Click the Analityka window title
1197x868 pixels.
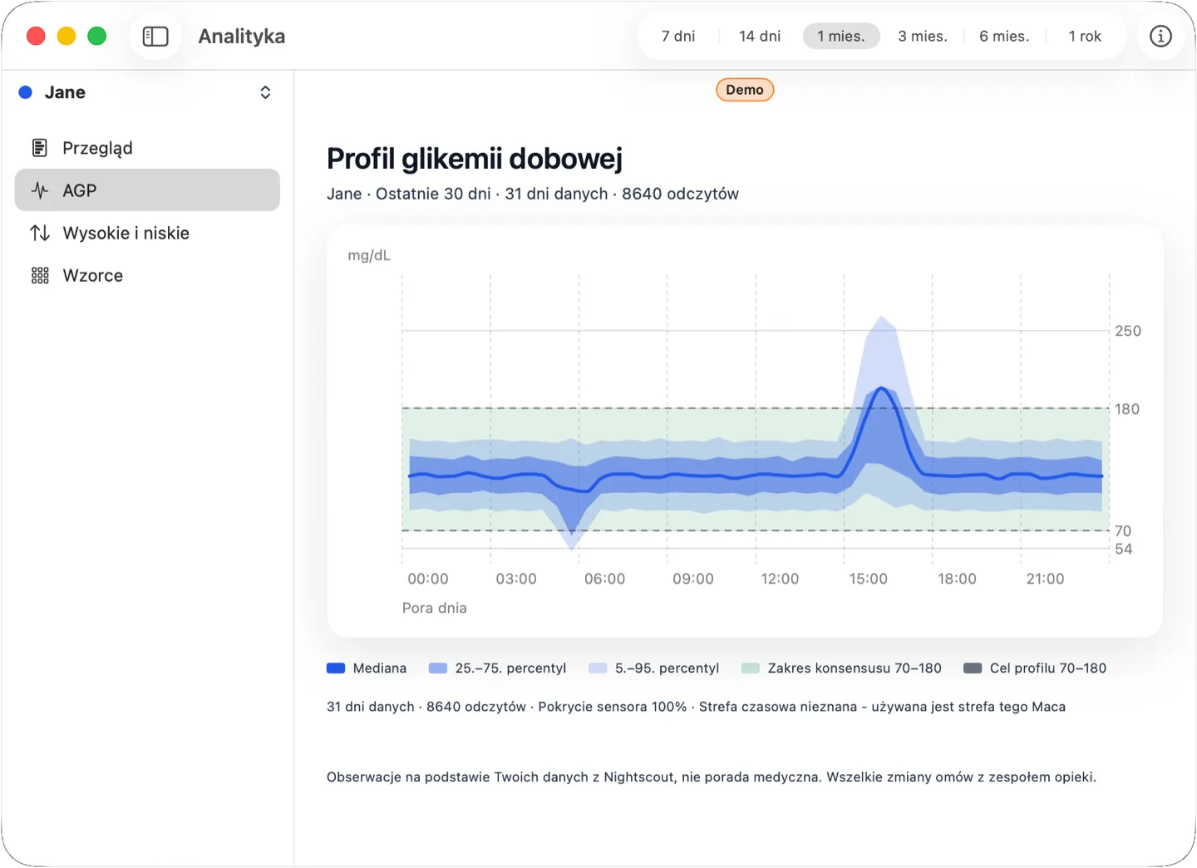[x=242, y=37]
